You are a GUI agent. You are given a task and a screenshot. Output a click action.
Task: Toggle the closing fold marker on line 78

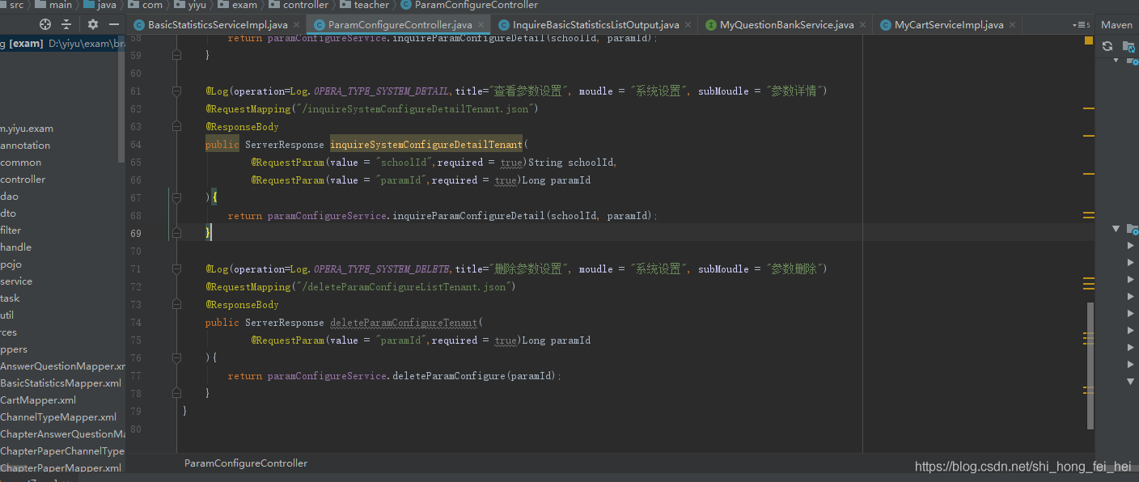(x=176, y=394)
